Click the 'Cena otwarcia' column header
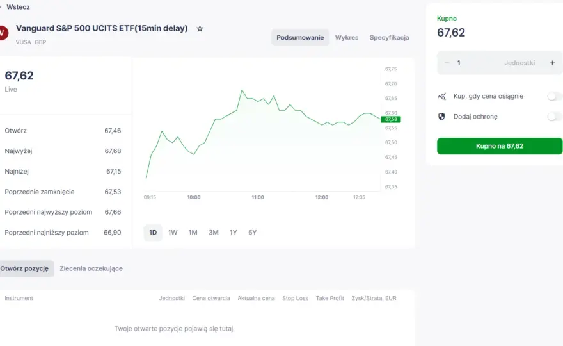Image resolution: width=563 pixels, height=346 pixels. pos(211,298)
